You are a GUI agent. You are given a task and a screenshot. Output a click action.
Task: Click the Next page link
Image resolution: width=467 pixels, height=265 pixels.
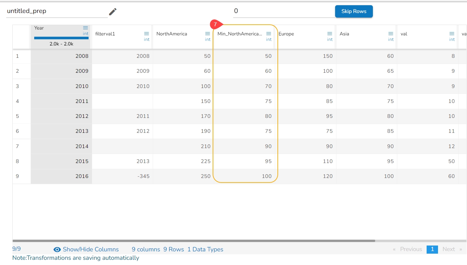click(x=448, y=249)
